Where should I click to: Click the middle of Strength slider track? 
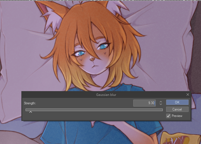coord(94,110)
